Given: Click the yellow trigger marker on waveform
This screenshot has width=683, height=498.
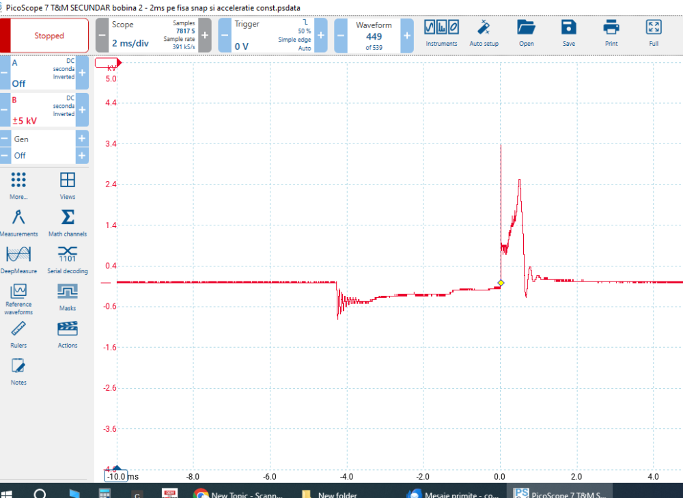Looking at the screenshot, I should pyautogui.click(x=501, y=282).
